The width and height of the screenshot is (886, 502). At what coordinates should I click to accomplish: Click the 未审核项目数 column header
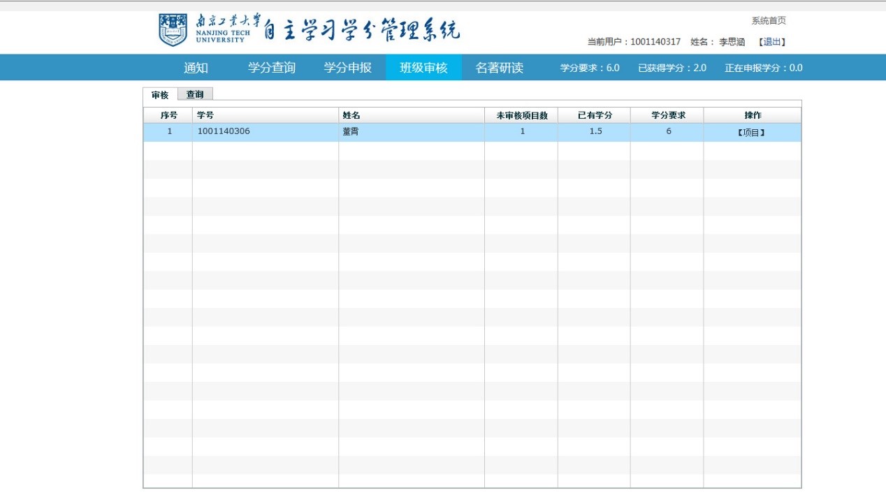(x=521, y=115)
